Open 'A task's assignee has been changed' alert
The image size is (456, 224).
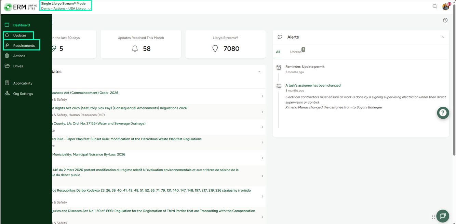pos(313,86)
